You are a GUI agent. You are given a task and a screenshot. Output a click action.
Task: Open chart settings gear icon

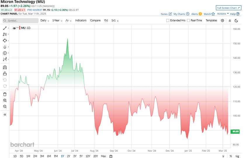223,20
